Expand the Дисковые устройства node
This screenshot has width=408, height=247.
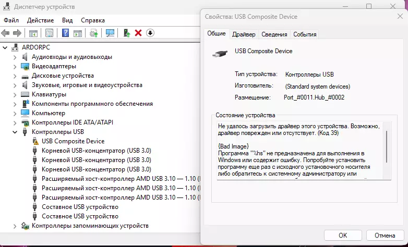click(x=15, y=76)
